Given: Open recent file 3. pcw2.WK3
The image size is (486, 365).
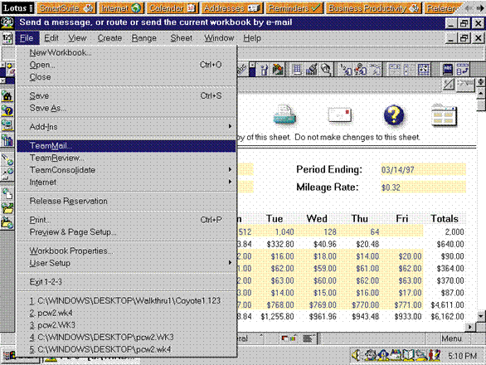Looking at the screenshot, I should coord(126,325).
